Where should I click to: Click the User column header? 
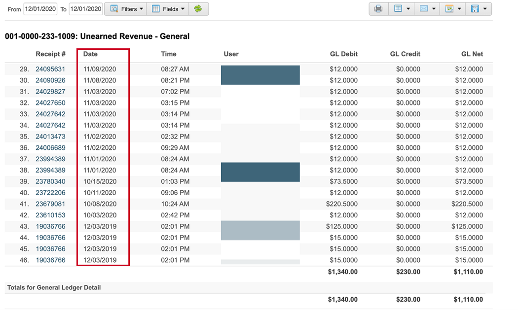(231, 54)
